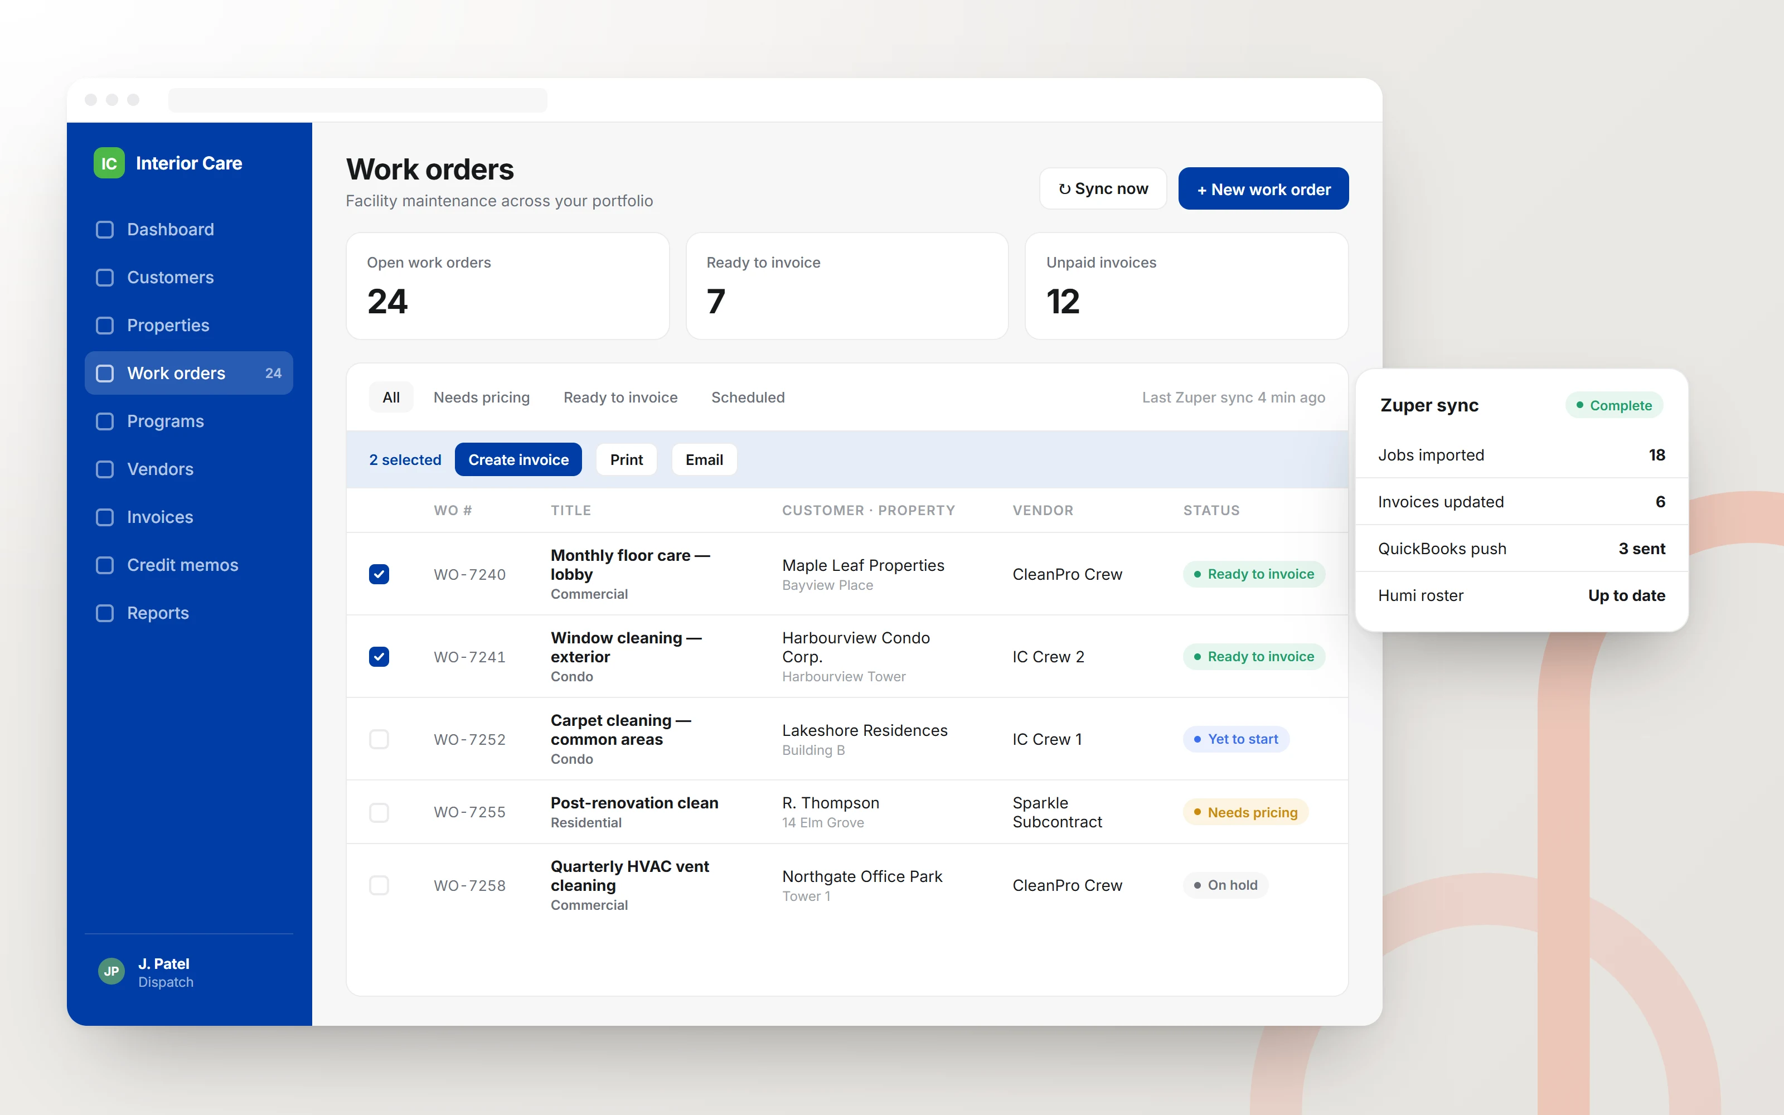1784x1115 pixels.
Task: Select the All filter tab
Action: pyautogui.click(x=391, y=397)
